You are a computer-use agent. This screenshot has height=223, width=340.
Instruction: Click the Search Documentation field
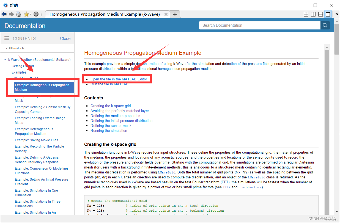[x=260, y=25]
